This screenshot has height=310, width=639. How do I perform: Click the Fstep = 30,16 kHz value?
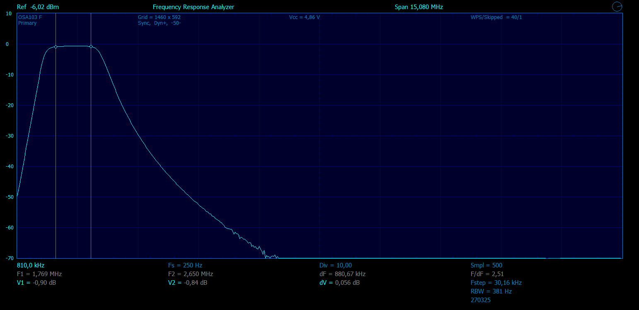(496, 283)
